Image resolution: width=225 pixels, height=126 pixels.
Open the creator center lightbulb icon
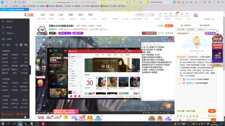pyautogui.click(x=187, y=15)
